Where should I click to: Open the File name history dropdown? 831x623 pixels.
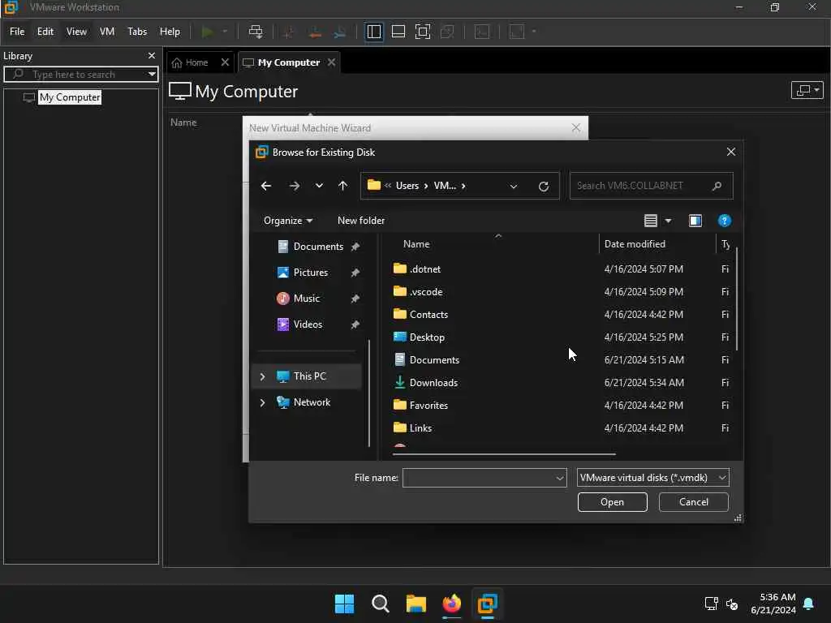[x=560, y=478]
